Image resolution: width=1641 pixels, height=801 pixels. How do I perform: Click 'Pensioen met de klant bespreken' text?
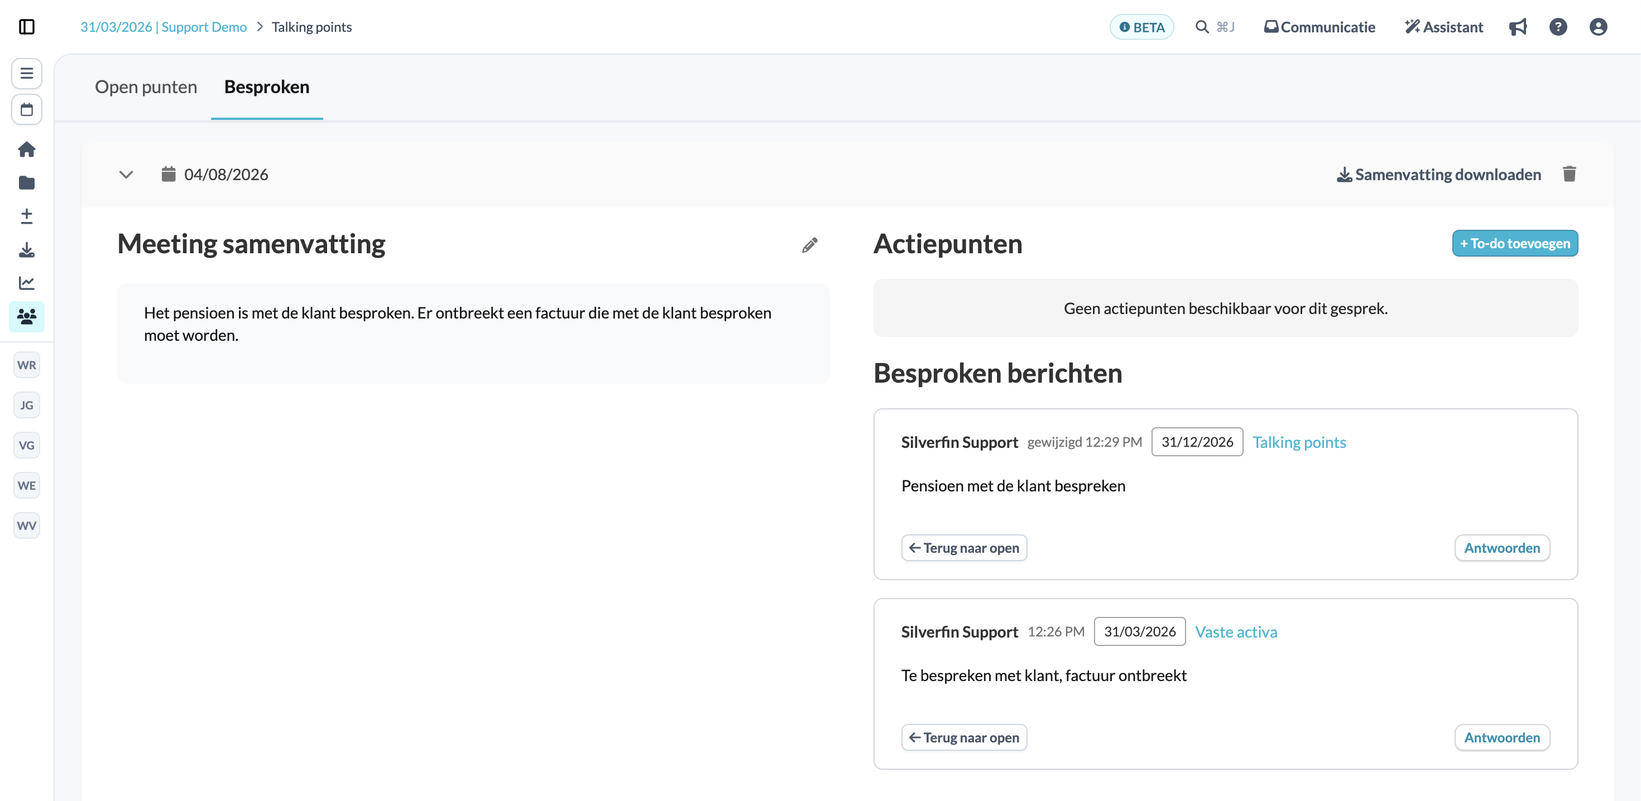click(x=1013, y=486)
